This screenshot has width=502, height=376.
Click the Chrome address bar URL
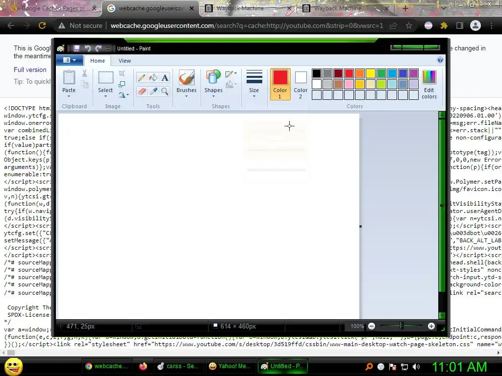247,25
